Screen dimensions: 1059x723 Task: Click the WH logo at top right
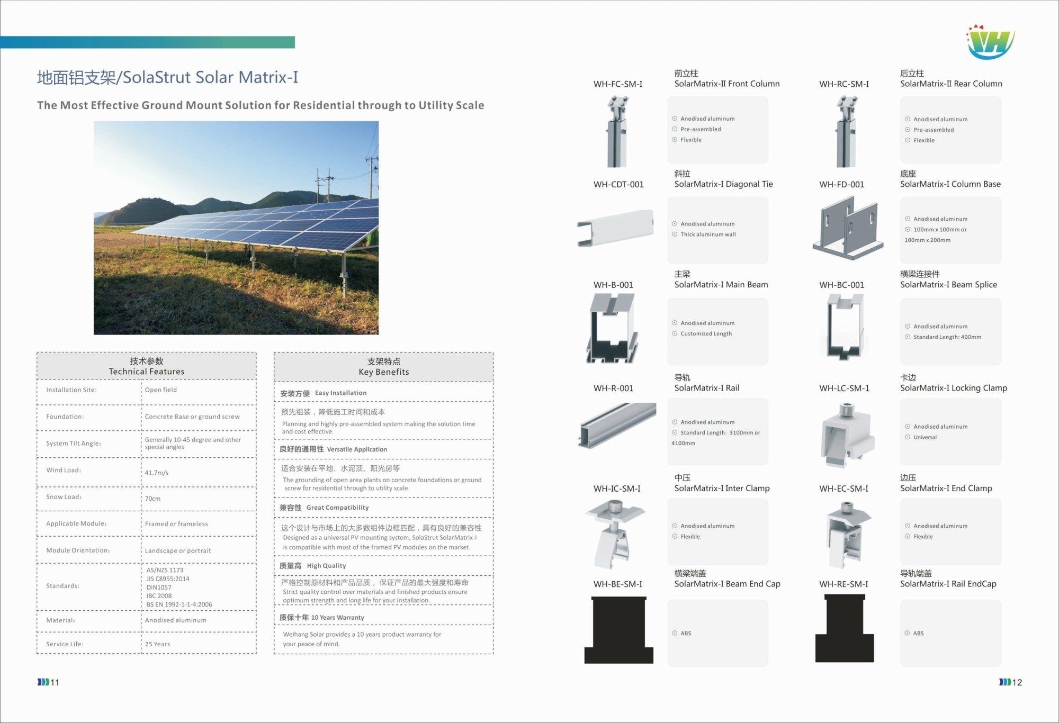point(991,42)
